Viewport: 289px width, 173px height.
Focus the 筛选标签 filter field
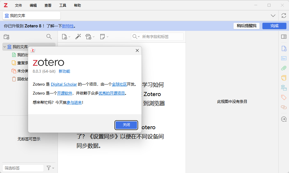pyautogui.click(x=23, y=168)
